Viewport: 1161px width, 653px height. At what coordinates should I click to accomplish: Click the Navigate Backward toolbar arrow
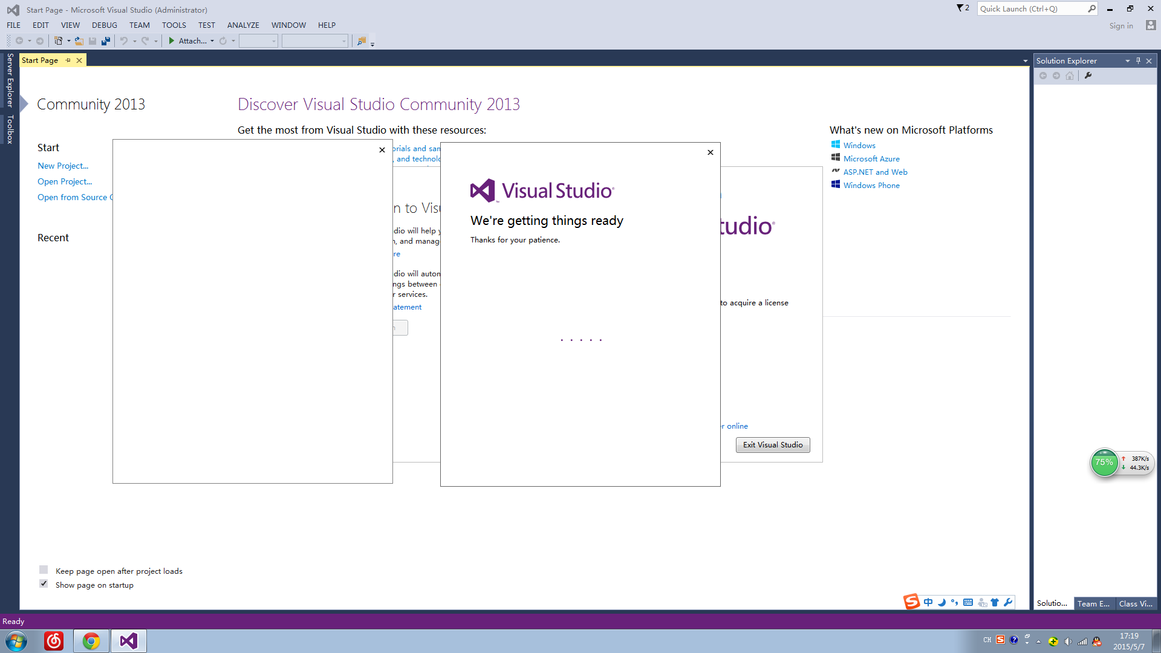click(19, 41)
